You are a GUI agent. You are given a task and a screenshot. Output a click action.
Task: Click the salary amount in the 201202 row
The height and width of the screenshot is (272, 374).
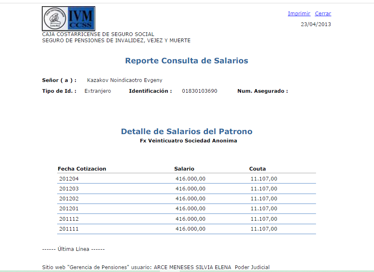tap(190, 199)
